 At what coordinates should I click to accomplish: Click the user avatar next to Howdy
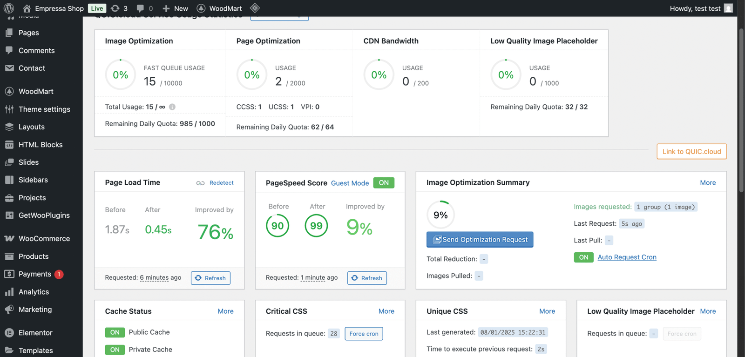click(x=729, y=8)
